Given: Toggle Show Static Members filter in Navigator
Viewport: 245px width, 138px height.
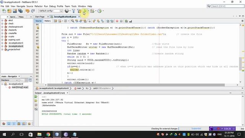Looking at the screenshot, I should pos(14,124).
